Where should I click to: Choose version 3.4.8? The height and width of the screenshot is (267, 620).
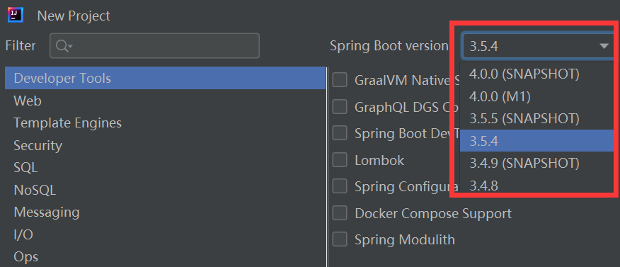pos(537,185)
